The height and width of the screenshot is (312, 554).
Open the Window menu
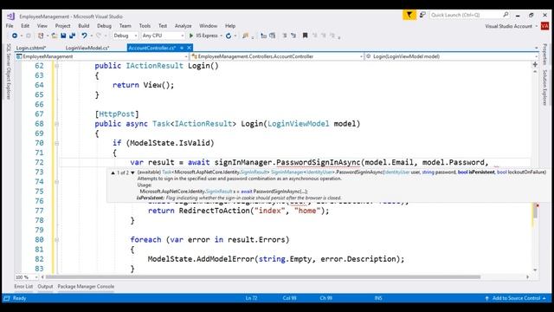[208, 26]
